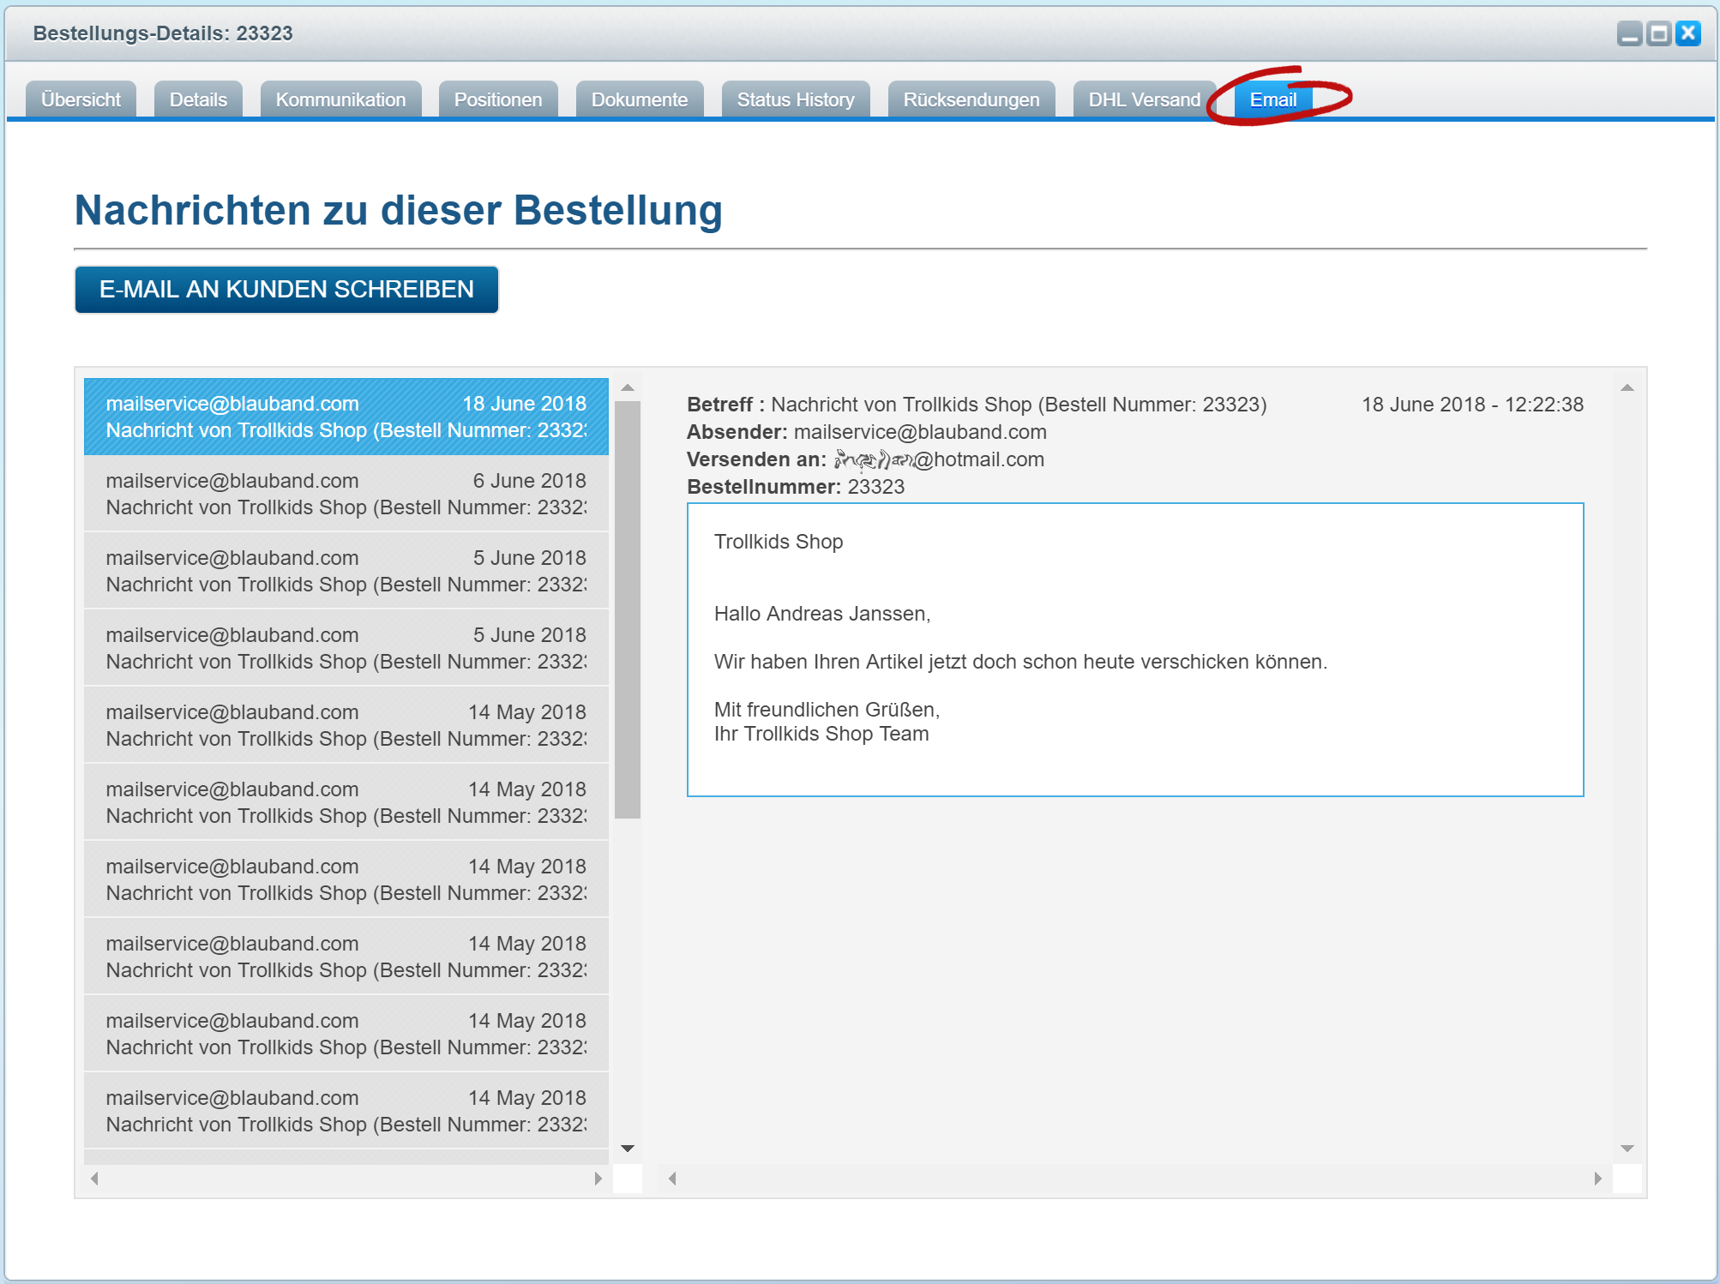Click the email body text box
This screenshot has width=1720, height=1284.
1135,650
